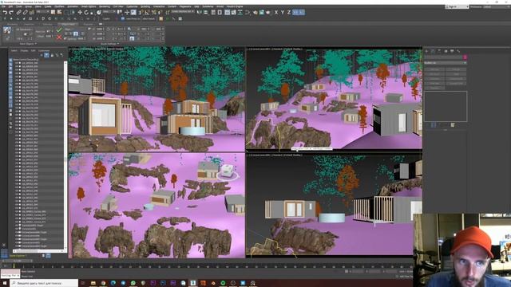Open the Align tool in main toolbar
The width and height of the screenshot is (511, 287).
point(206,13)
